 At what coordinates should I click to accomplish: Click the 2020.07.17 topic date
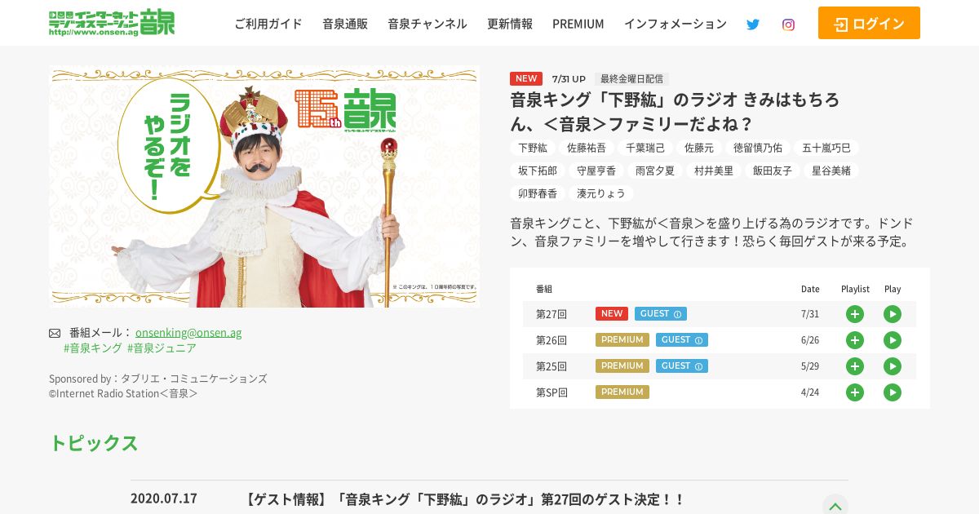[164, 498]
